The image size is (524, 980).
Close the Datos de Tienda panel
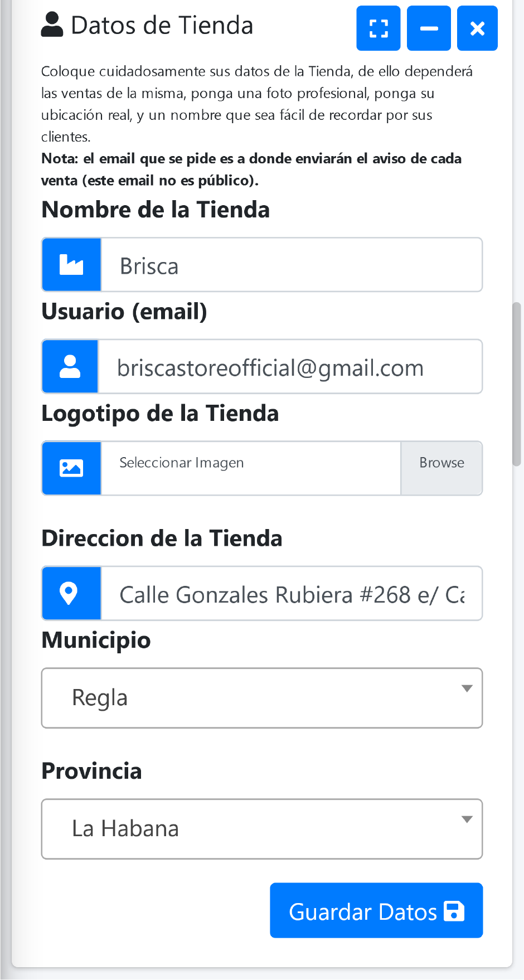(x=477, y=28)
